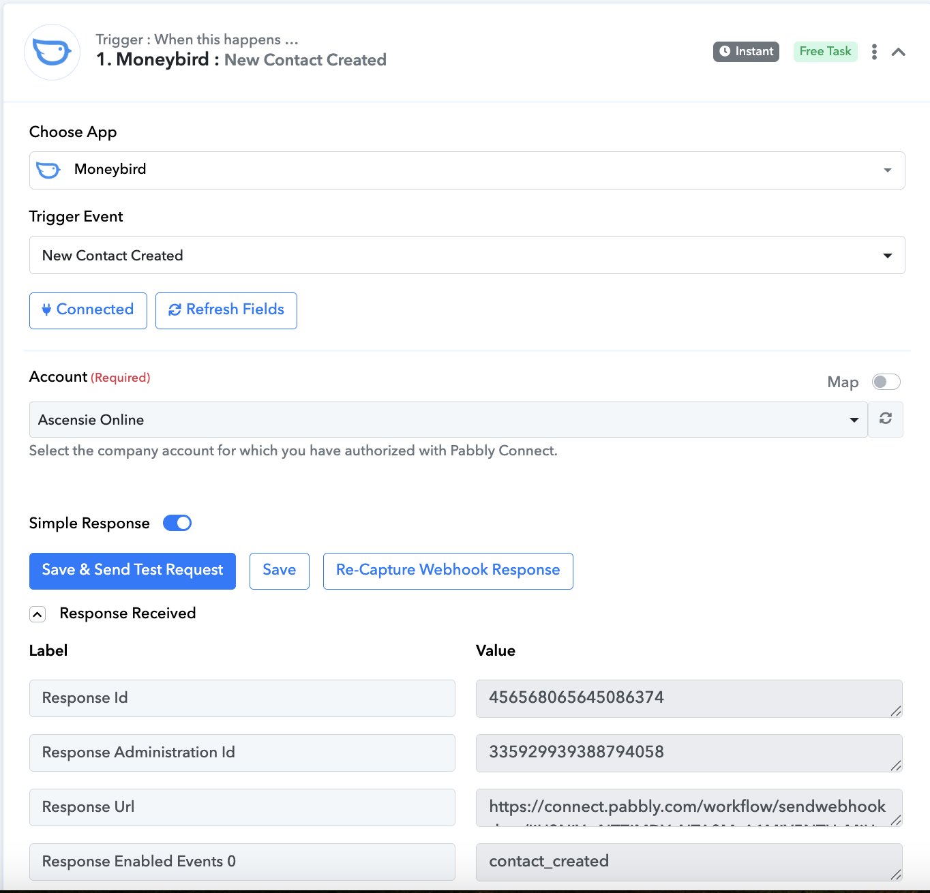Click the Save button
Viewport: 930px width, 893px height.
coord(280,571)
